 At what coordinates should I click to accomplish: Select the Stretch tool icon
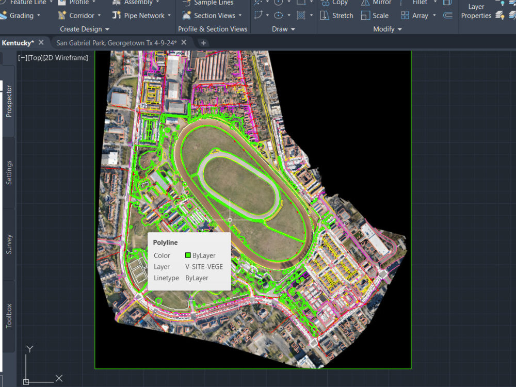325,15
